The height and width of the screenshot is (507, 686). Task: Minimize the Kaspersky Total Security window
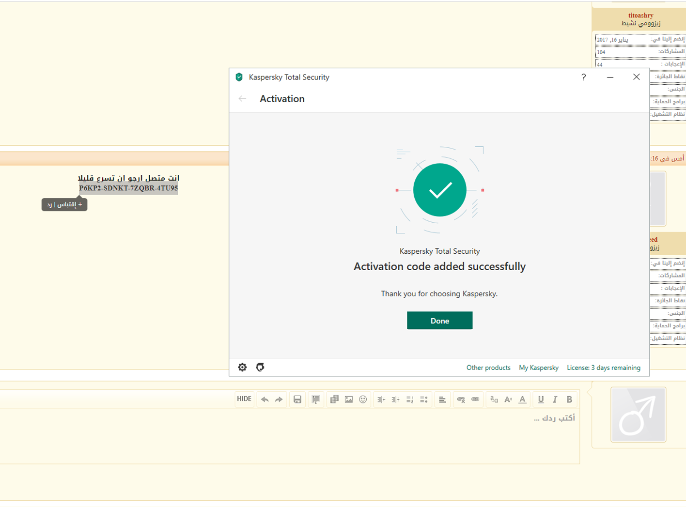610,77
